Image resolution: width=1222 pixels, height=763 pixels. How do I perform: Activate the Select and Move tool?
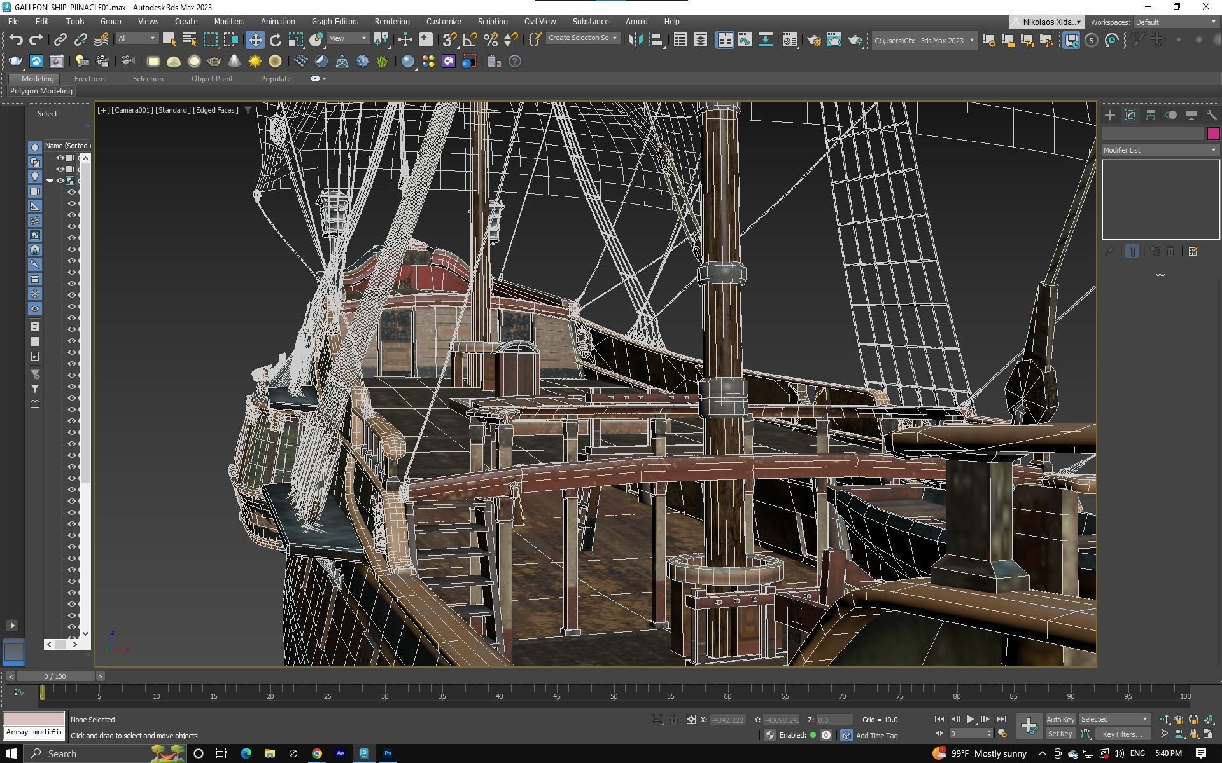[255, 40]
